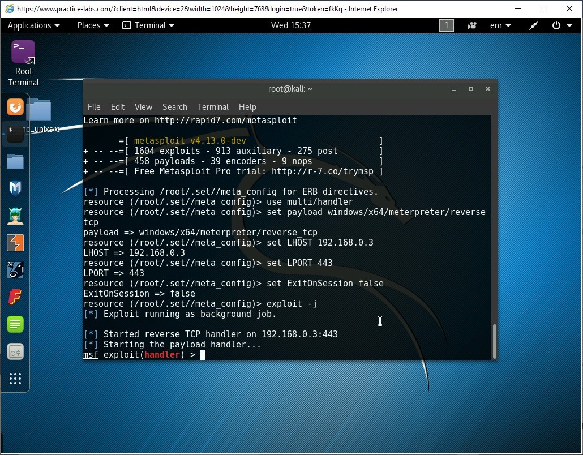Screen dimensions: 583x455
Task: Open the en1 keyboard layout dropdown
Action: (x=500, y=25)
